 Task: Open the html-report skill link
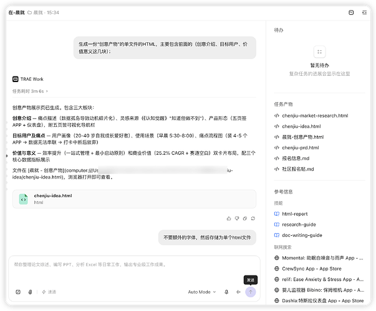click(x=291, y=214)
